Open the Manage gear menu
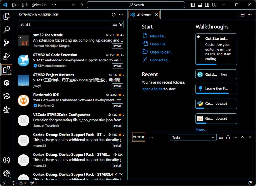This screenshot has width=256, height=186. [x=7, y=173]
